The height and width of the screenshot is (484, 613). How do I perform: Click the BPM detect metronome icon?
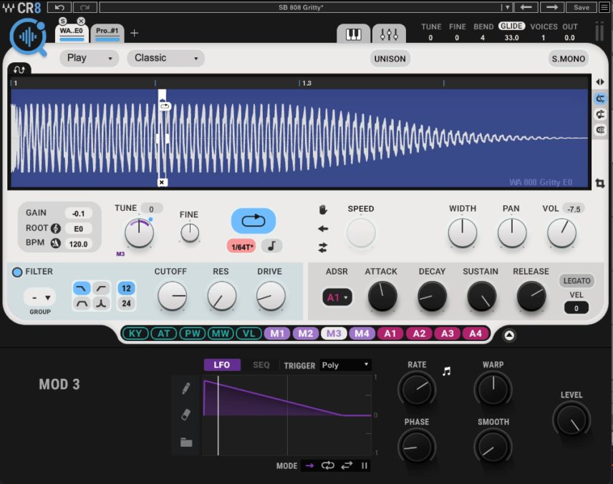pos(56,243)
